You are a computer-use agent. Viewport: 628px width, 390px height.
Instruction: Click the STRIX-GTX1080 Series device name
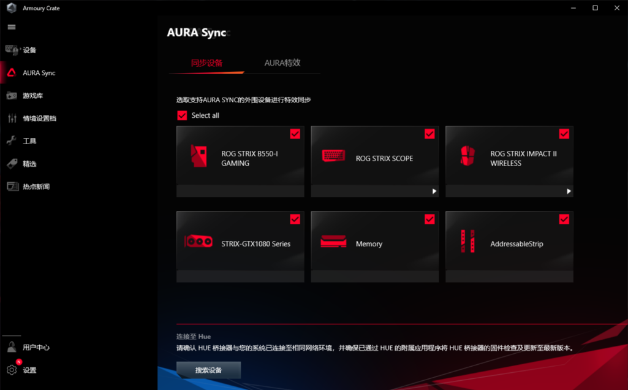256,243
